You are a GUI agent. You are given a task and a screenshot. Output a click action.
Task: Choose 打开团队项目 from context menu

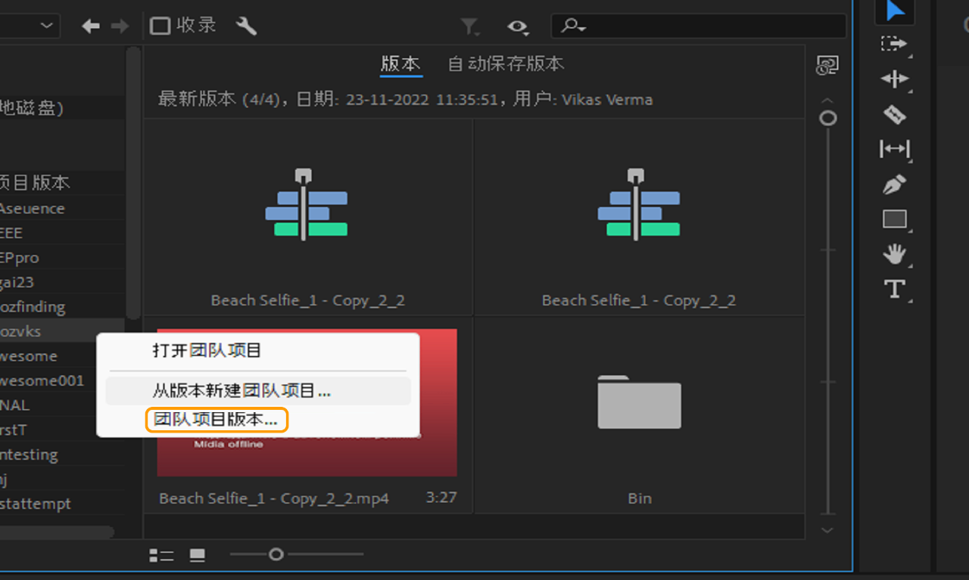point(207,351)
